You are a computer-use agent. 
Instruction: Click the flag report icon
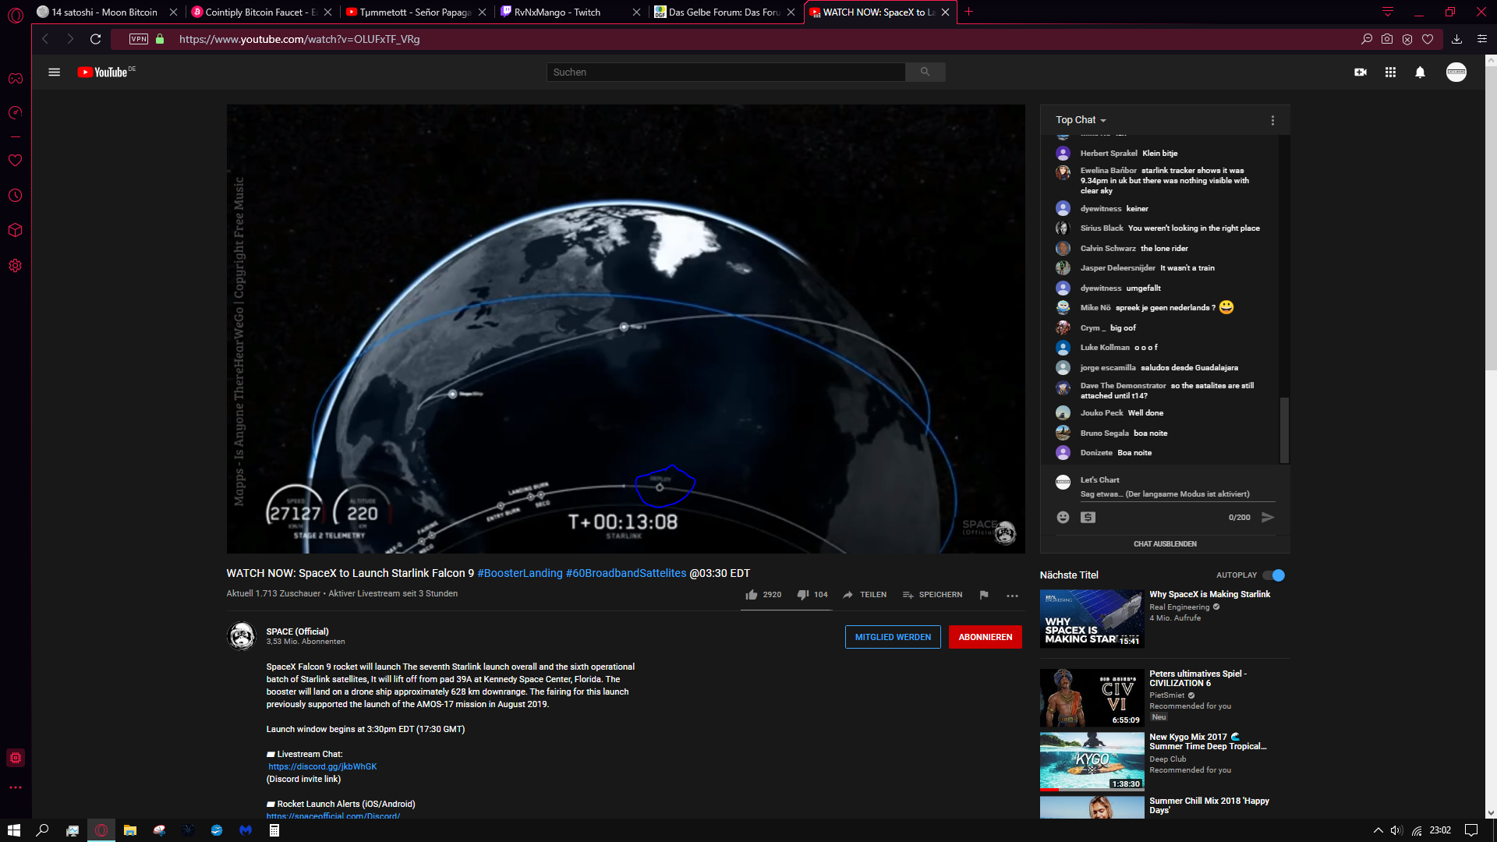pos(984,595)
